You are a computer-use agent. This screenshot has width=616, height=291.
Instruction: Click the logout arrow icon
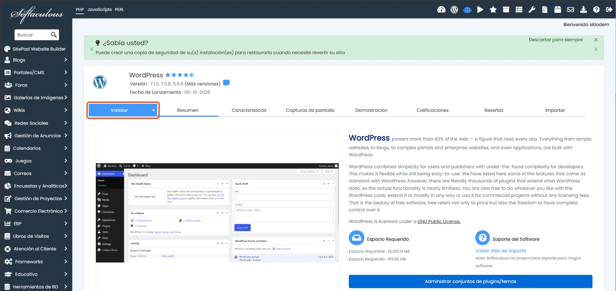pyautogui.click(x=609, y=10)
